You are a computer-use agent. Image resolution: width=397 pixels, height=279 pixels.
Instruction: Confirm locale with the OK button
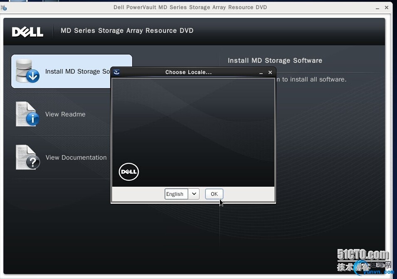click(214, 194)
